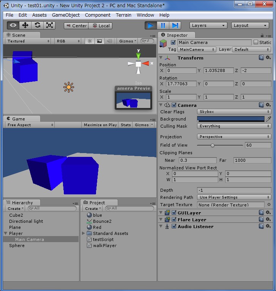This screenshot has height=291, width=276.
Task: Open Hierarchy Create button
Action: (x=15, y=208)
